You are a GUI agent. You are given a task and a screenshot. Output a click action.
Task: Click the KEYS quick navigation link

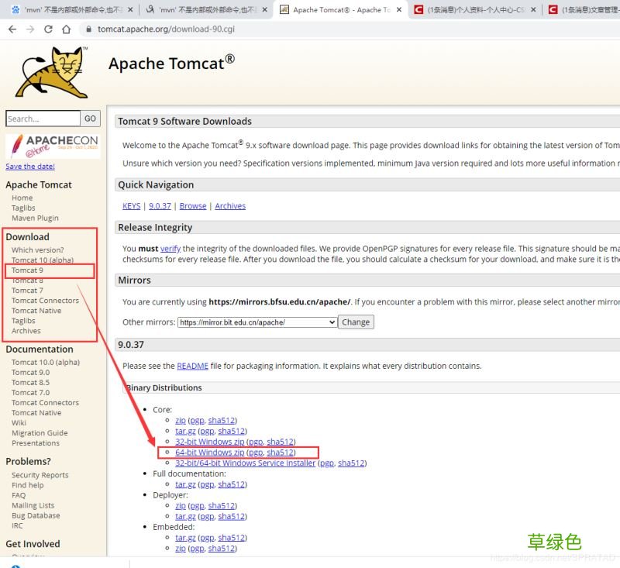(131, 206)
